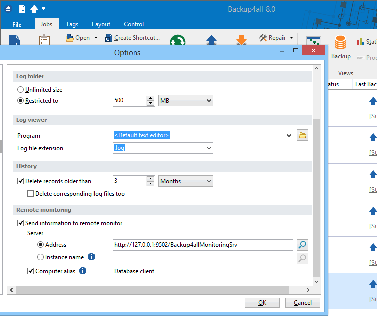Click the info icon next to Instance name

91,257
